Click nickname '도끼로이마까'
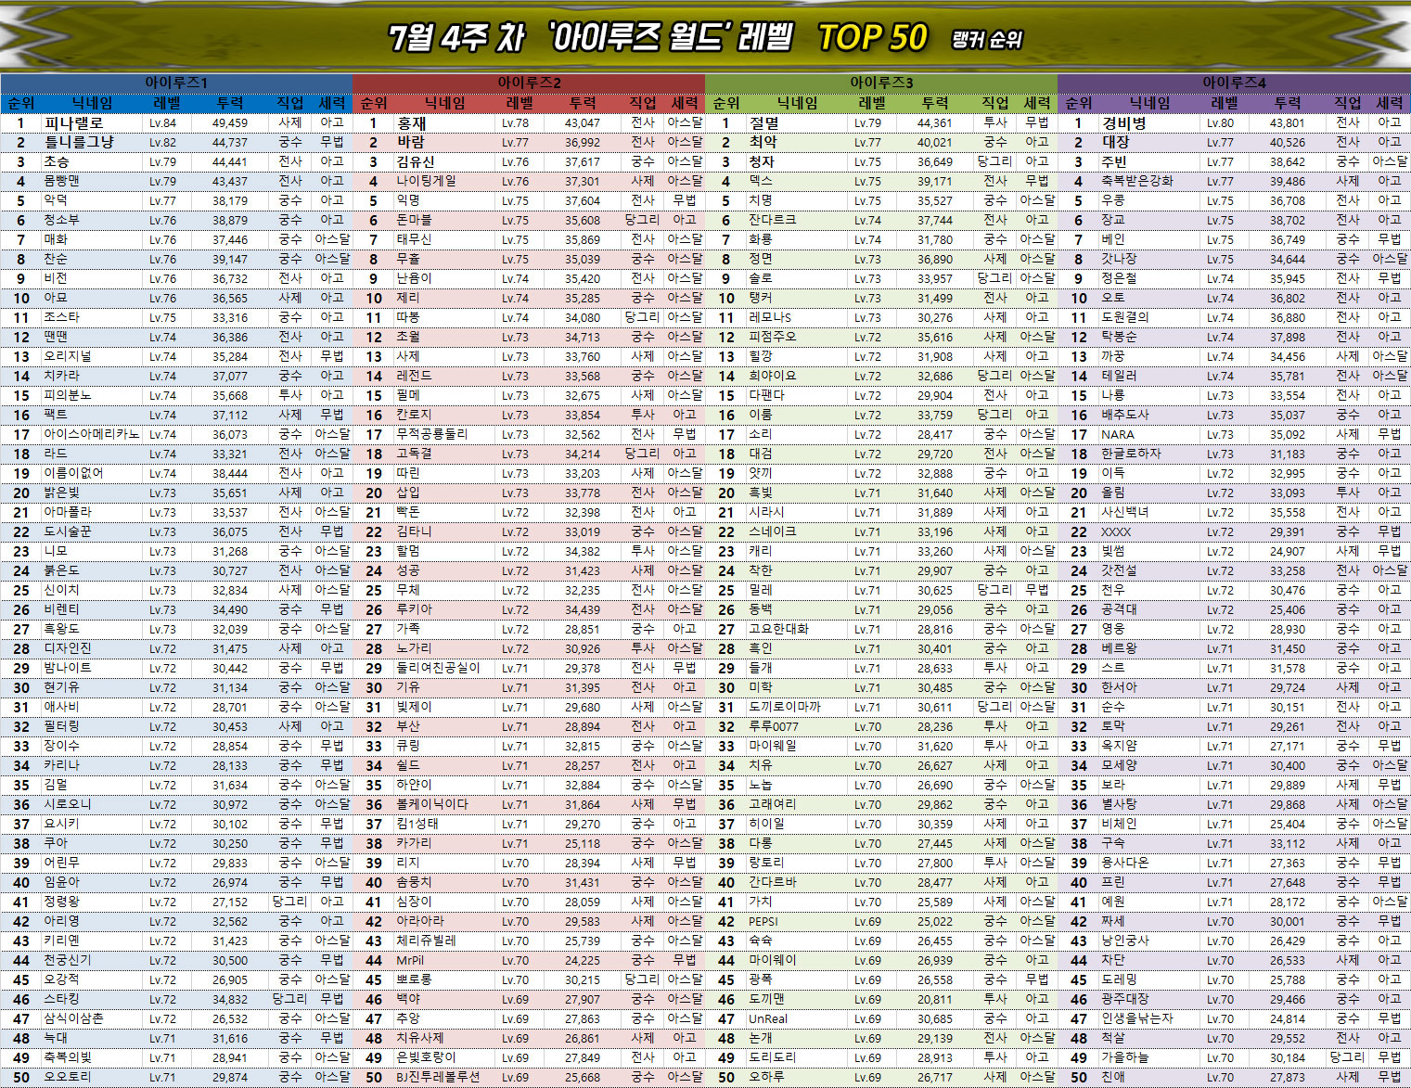 pyautogui.click(x=785, y=707)
